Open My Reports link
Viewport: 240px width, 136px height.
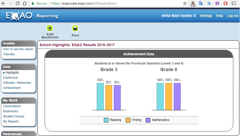(x=11, y=121)
